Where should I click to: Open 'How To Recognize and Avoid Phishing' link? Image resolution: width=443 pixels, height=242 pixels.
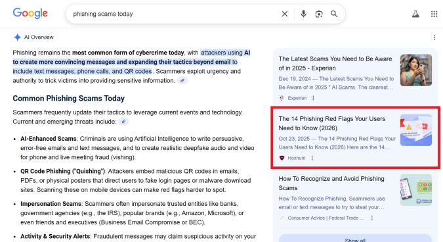(331, 183)
